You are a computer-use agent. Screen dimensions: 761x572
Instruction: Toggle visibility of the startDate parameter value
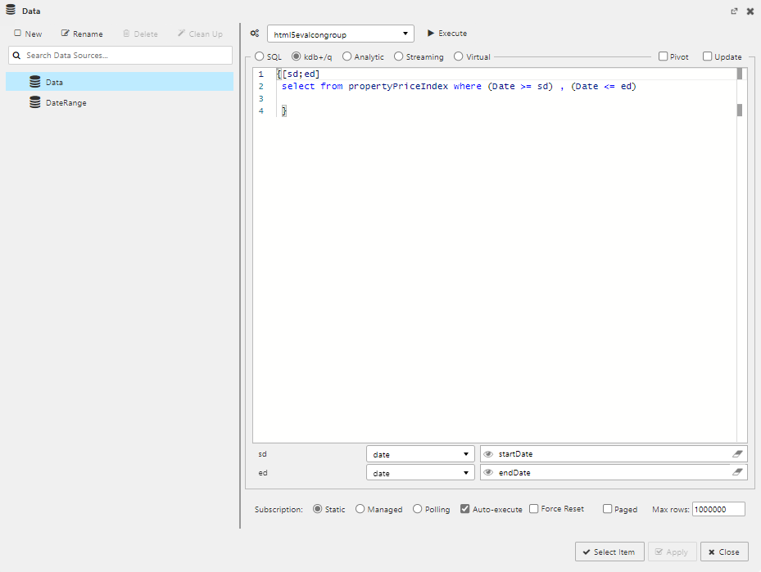489,453
